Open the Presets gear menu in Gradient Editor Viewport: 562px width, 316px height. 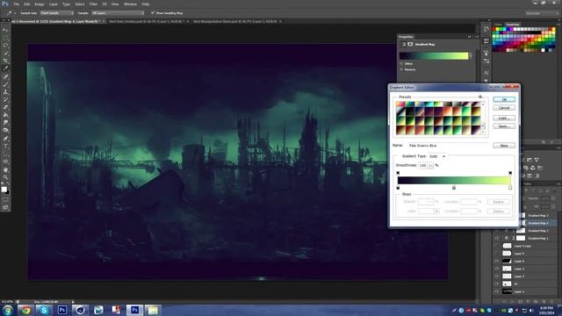pyautogui.click(x=480, y=97)
